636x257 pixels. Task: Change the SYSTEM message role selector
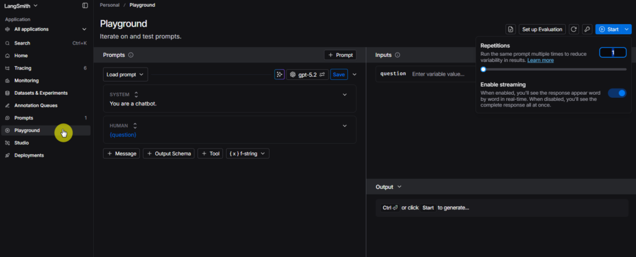click(x=135, y=95)
